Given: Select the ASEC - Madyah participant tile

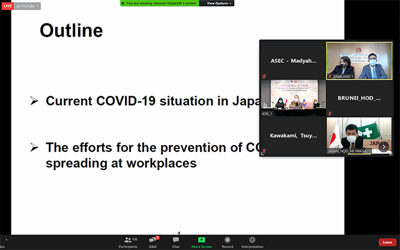Looking at the screenshot, I should pyautogui.click(x=292, y=61).
